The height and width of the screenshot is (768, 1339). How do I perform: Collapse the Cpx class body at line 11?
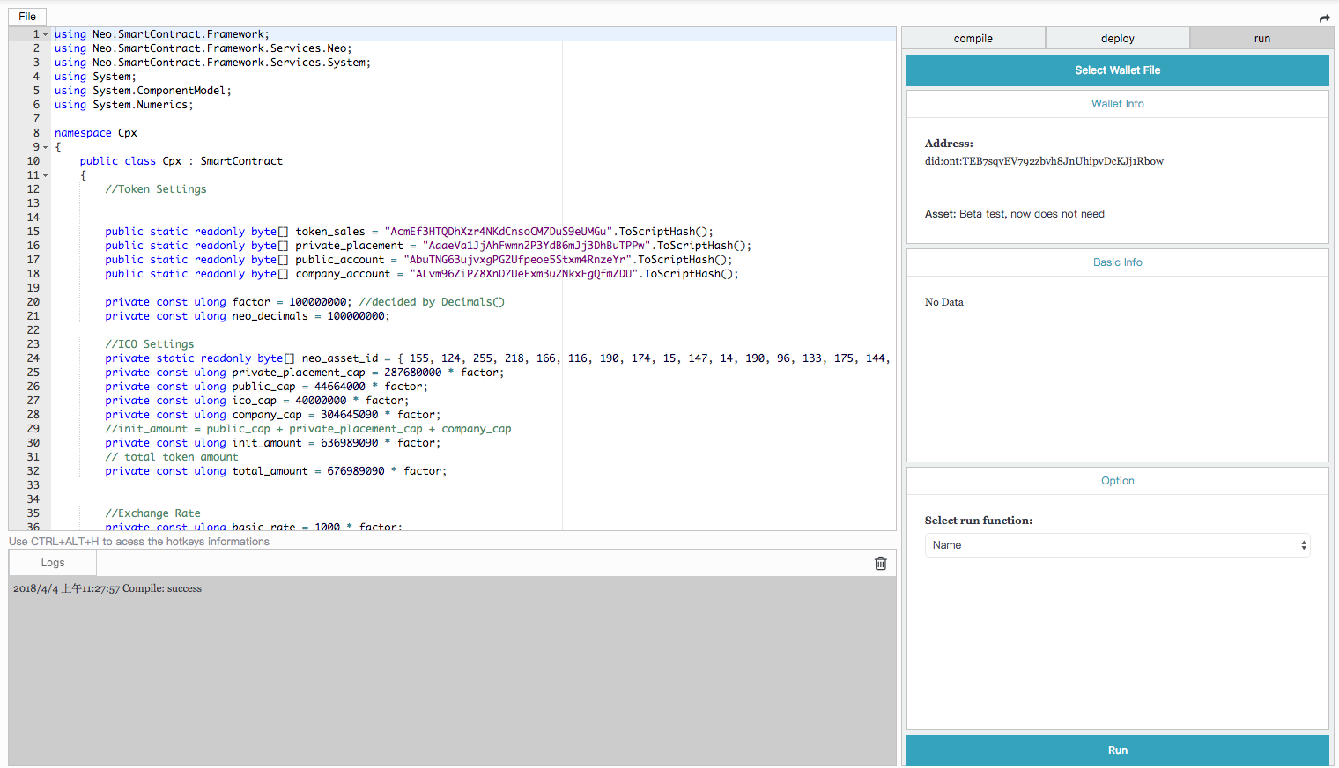coord(44,174)
